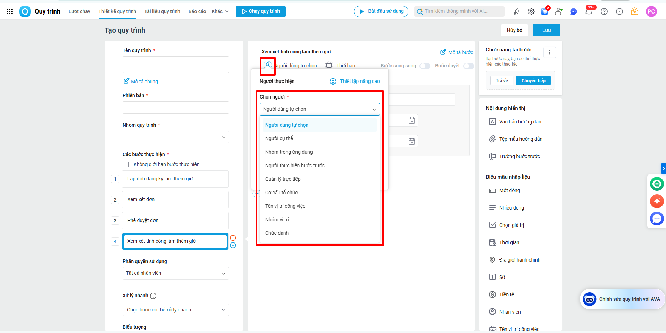Select Chức danh option
This screenshot has width=666, height=333.
tap(320, 233)
